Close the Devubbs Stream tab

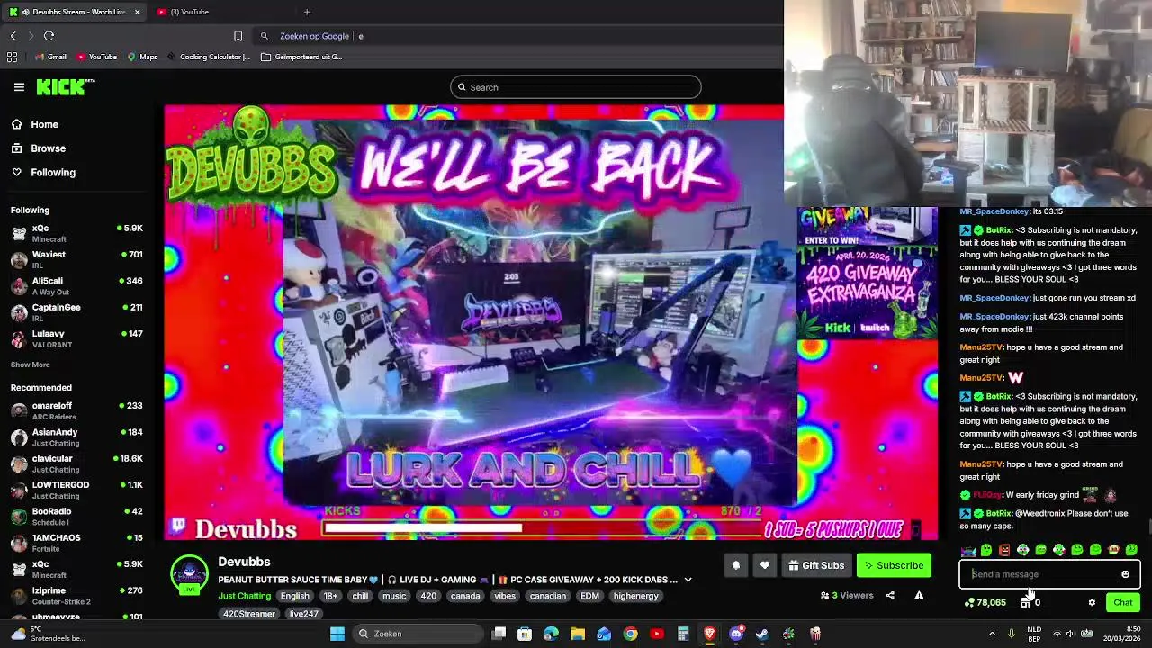137,12
